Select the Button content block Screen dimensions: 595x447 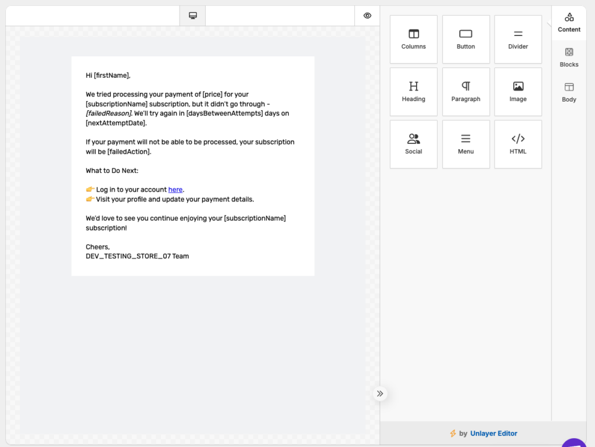point(465,39)
